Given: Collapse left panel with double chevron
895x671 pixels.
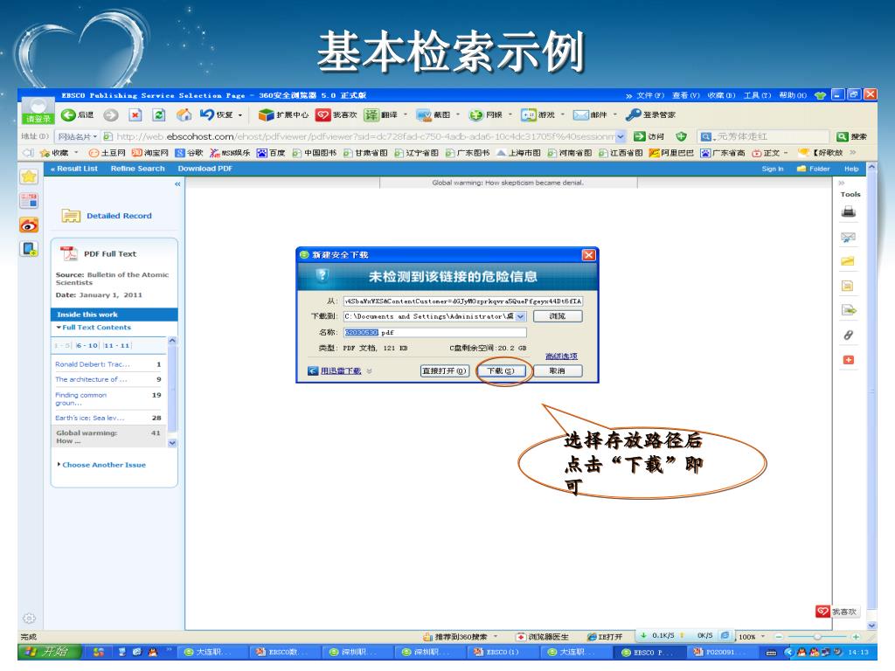Looking at the screenshot, I should pos(177,183).
